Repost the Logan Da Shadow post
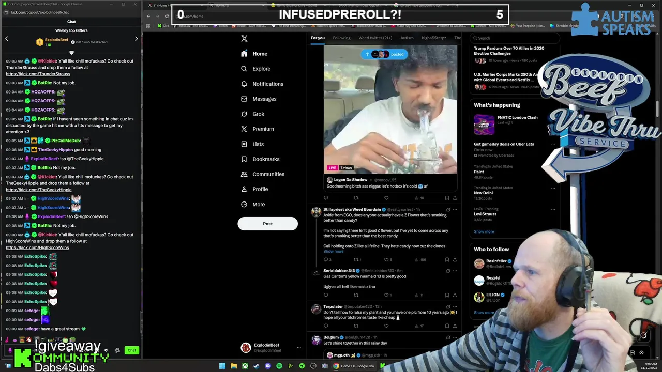The image size is (662, 372). coord(356,198)
